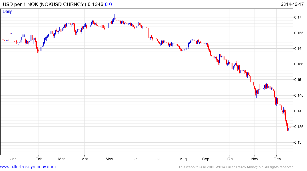Image resolution: width=307 pixels, height=171 pixels.
Task: Open the www.fullertreacymoney.com link
Action: click(28, 167)
